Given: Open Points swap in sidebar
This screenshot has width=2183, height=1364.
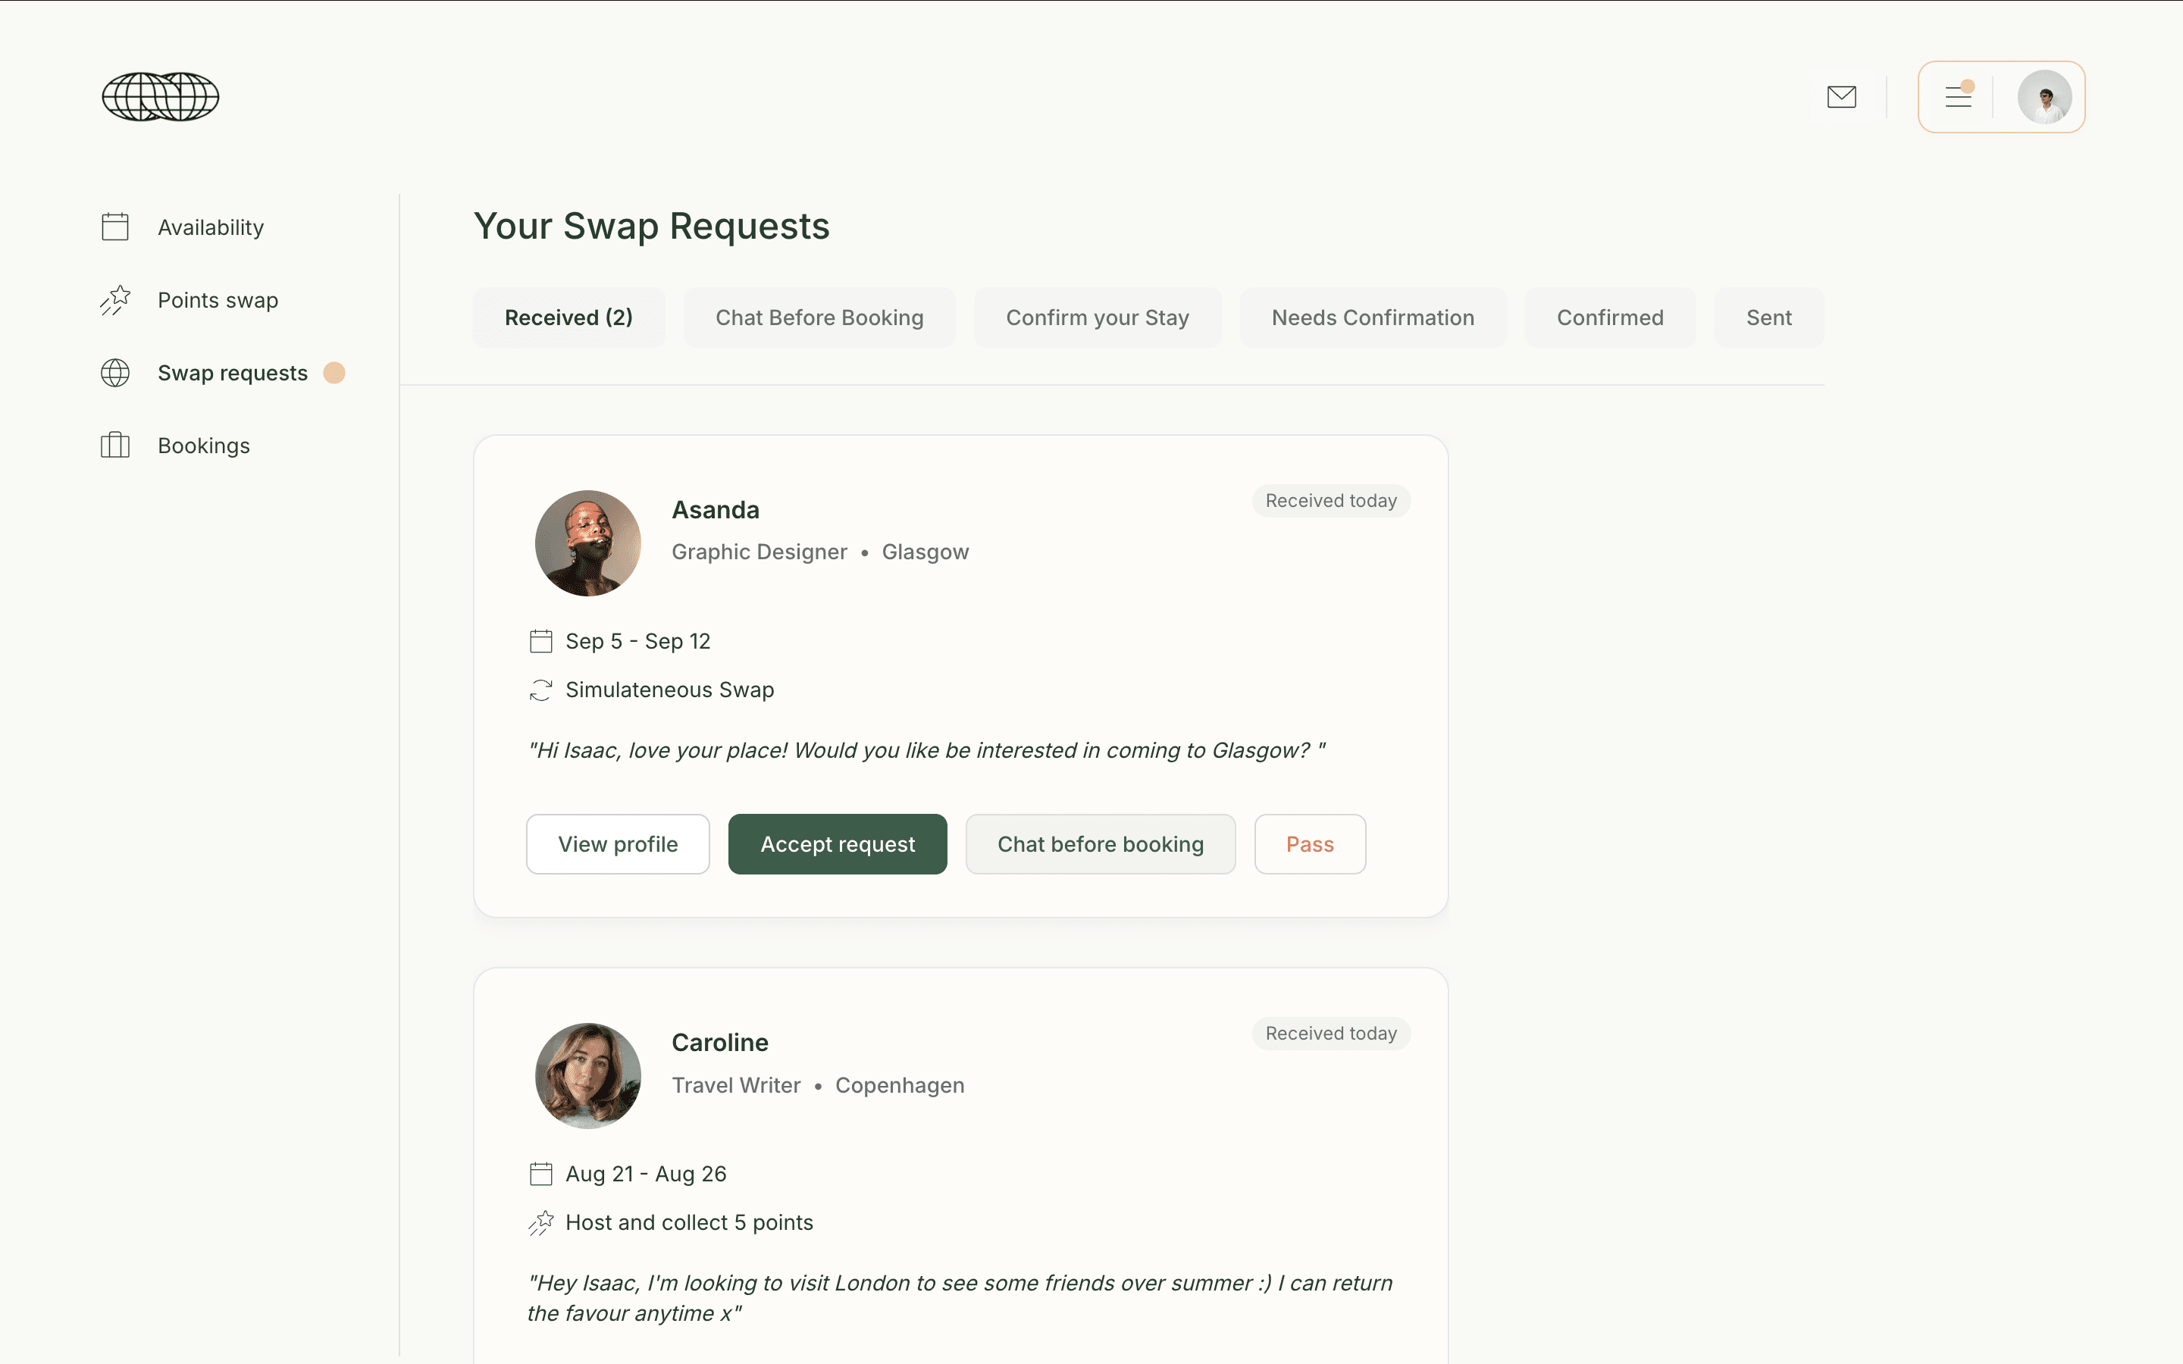Looking at the screenshot, I should (218, 300).
